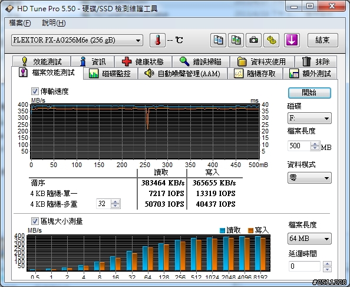This screenshot has width=350, height=287.
Task: Increase the 4 KB queue depth 32
Action: 115,201
